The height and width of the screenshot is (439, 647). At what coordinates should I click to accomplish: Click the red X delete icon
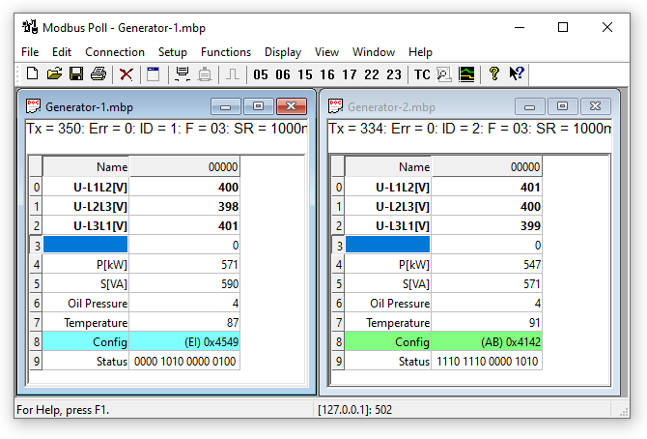pos(126,73)
